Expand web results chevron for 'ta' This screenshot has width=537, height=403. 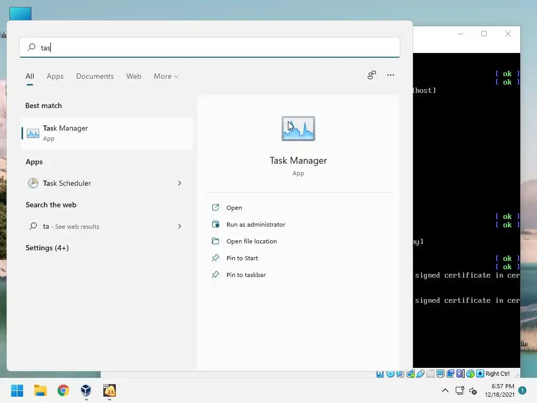pos(179,226)
